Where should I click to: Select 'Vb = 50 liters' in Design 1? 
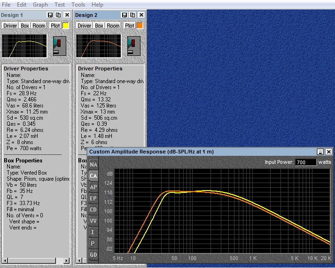[22, 185]
